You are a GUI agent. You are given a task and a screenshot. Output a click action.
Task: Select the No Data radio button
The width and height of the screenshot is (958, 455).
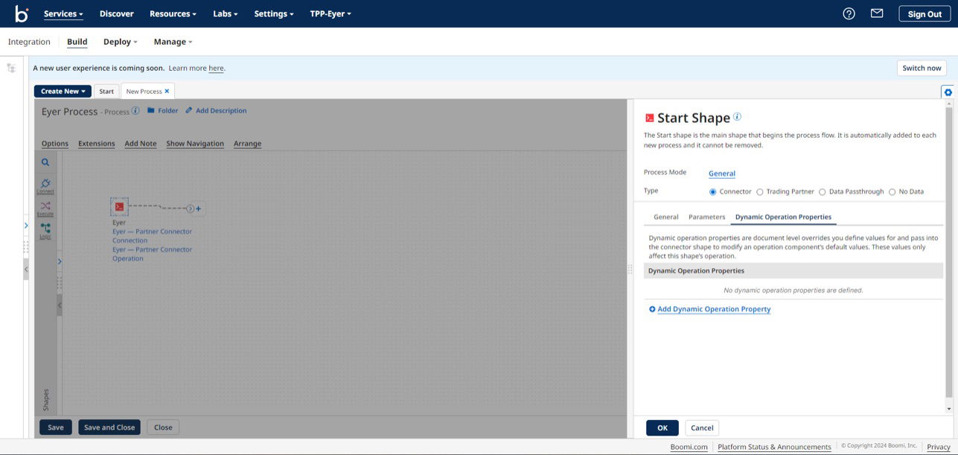click(892, 191)
